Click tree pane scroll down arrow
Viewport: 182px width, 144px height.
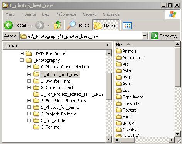pyautogui.click(x=108, y=139)
